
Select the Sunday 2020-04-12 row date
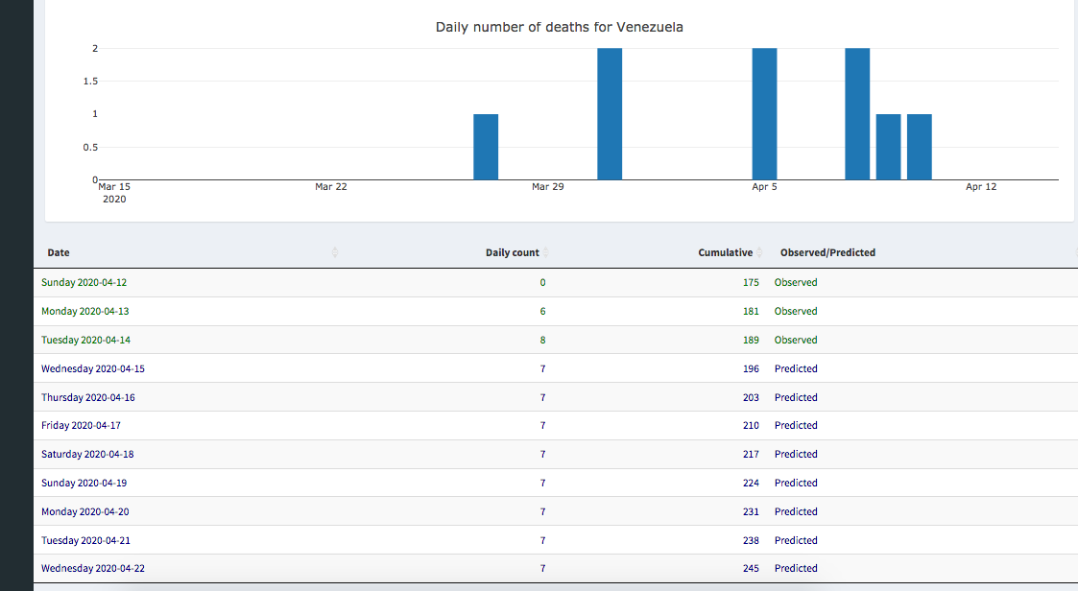[x=84, y=282]
